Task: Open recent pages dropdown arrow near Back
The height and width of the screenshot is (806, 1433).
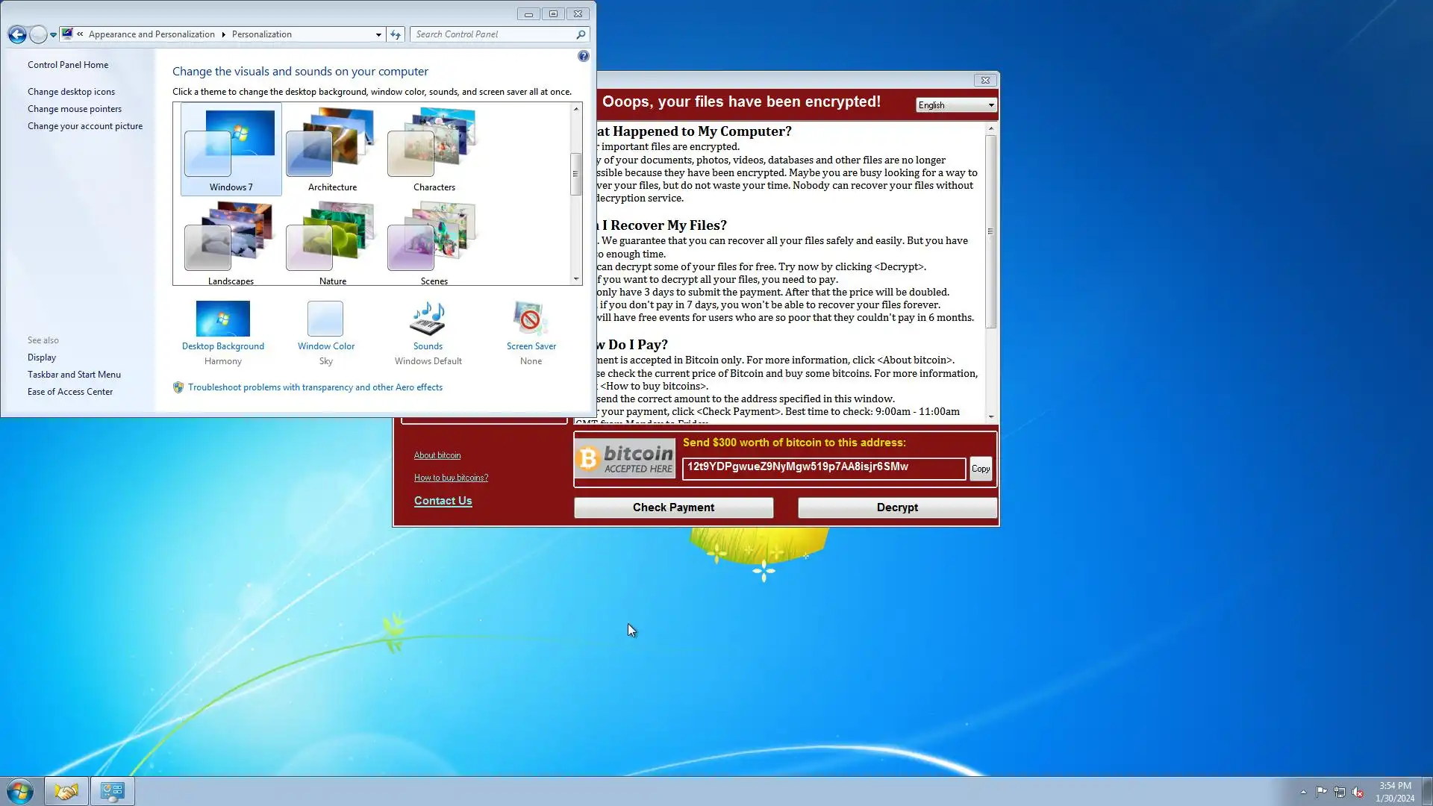Action: point(53,34)
